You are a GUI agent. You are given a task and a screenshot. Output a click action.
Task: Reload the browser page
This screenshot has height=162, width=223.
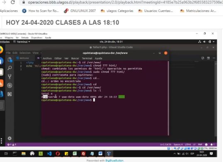13,2
